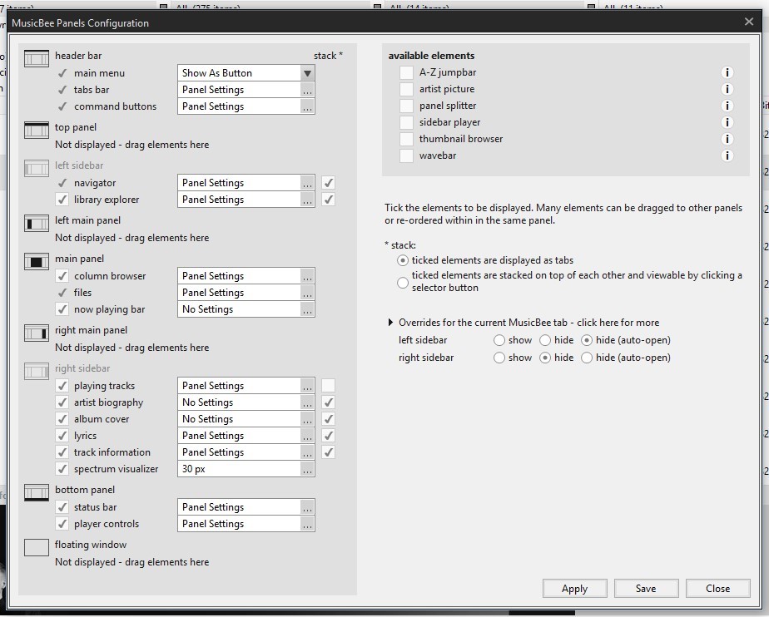Open spectrum visualizer size ellipsis
769x617 pixels.
click(307, 470)
